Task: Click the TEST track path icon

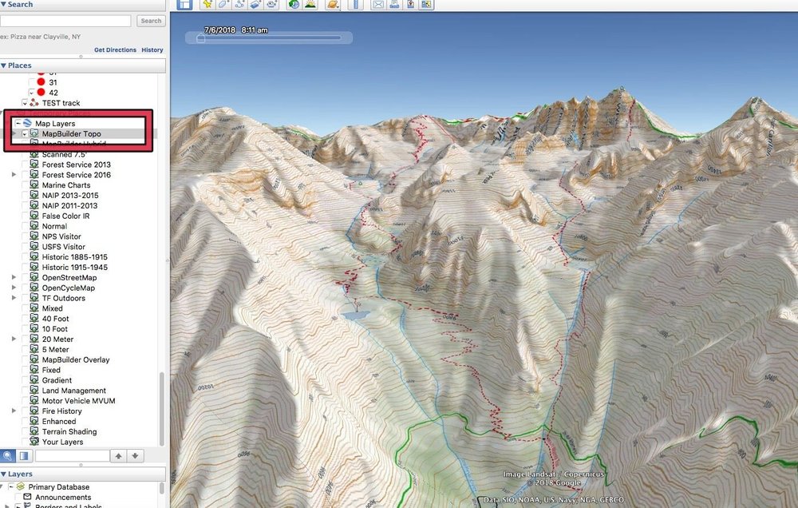Action: click(34, 103)
